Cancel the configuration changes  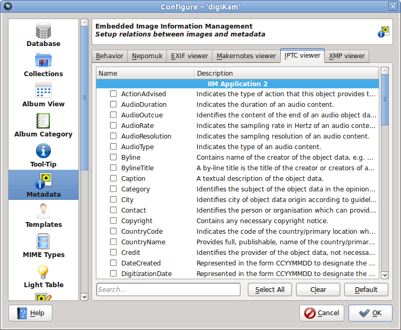322,313
